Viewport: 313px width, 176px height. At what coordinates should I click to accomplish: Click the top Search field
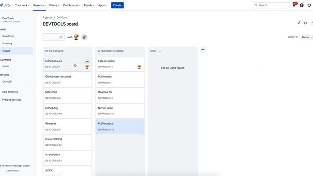[271, 5]
